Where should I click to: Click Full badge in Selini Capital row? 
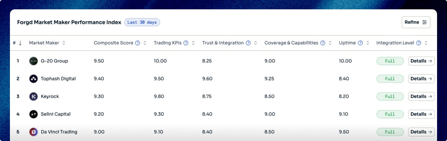[x=390, y=114]
